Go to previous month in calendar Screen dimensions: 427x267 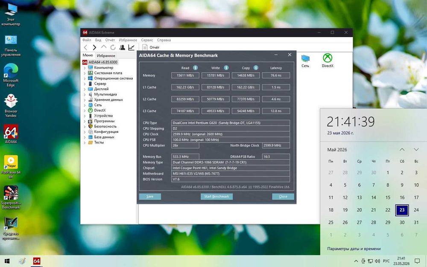coord(402,150)
